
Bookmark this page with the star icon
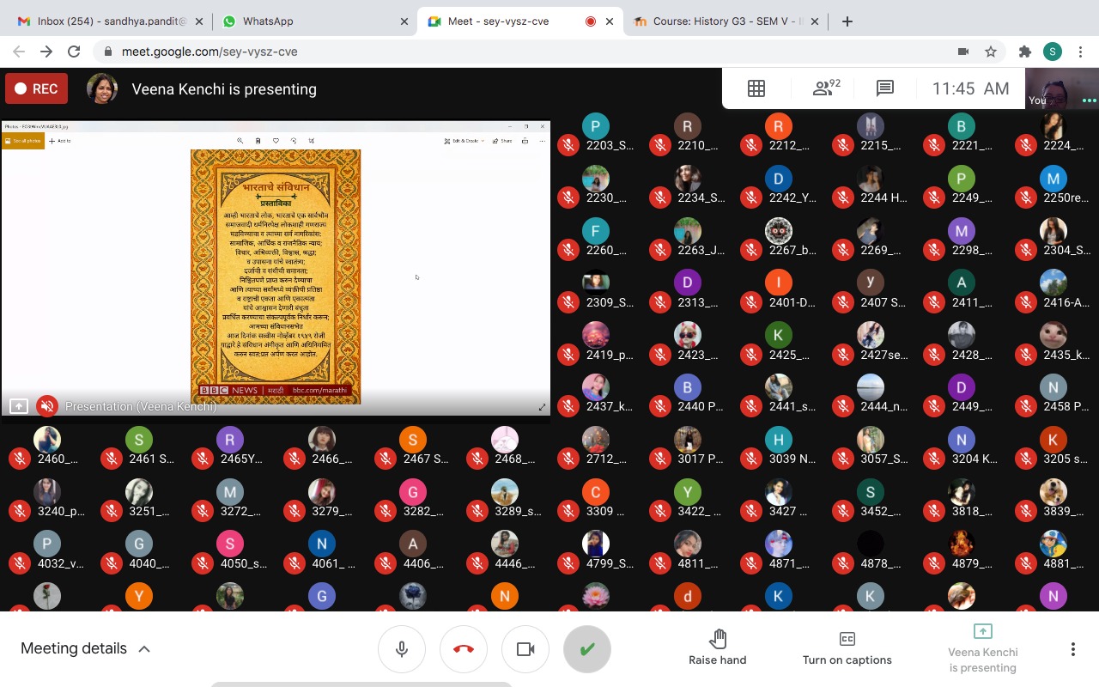point(991,52)
